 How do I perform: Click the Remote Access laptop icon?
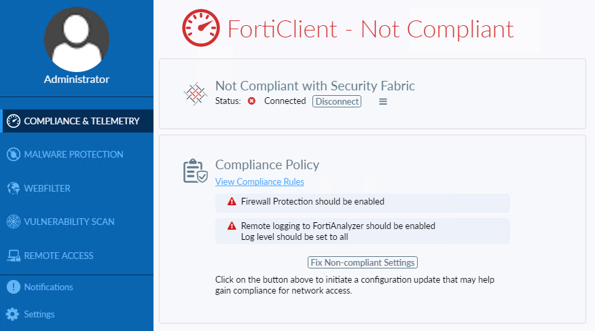click(13, 256)
